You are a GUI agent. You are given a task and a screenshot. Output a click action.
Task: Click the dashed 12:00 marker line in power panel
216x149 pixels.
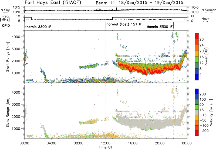click(106, 57)
